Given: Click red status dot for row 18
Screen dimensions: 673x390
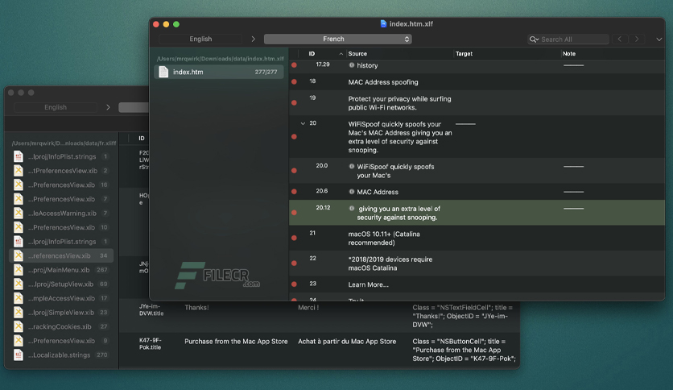Looking at the screenshot, I should point(294,81).
